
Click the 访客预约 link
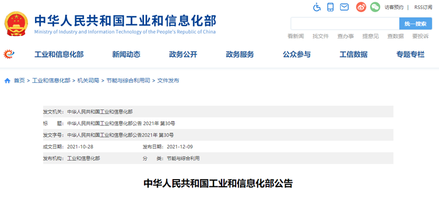[394, 7]
